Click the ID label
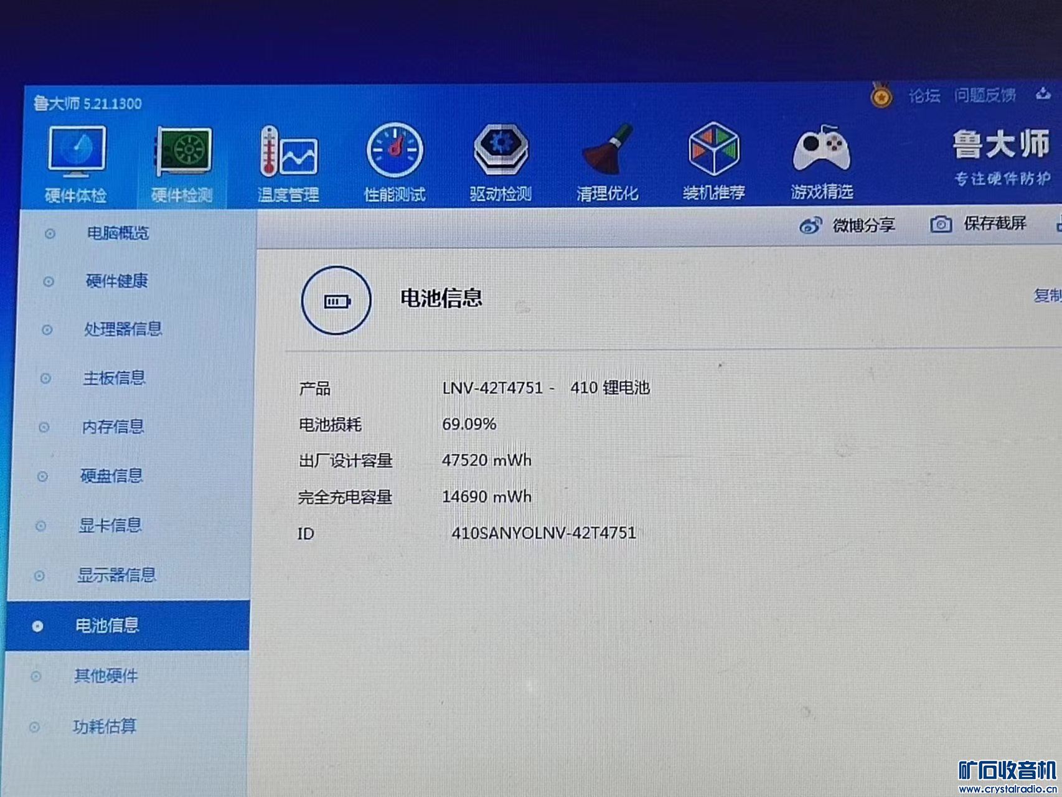Screen dimensions: 1062x797 306,534
